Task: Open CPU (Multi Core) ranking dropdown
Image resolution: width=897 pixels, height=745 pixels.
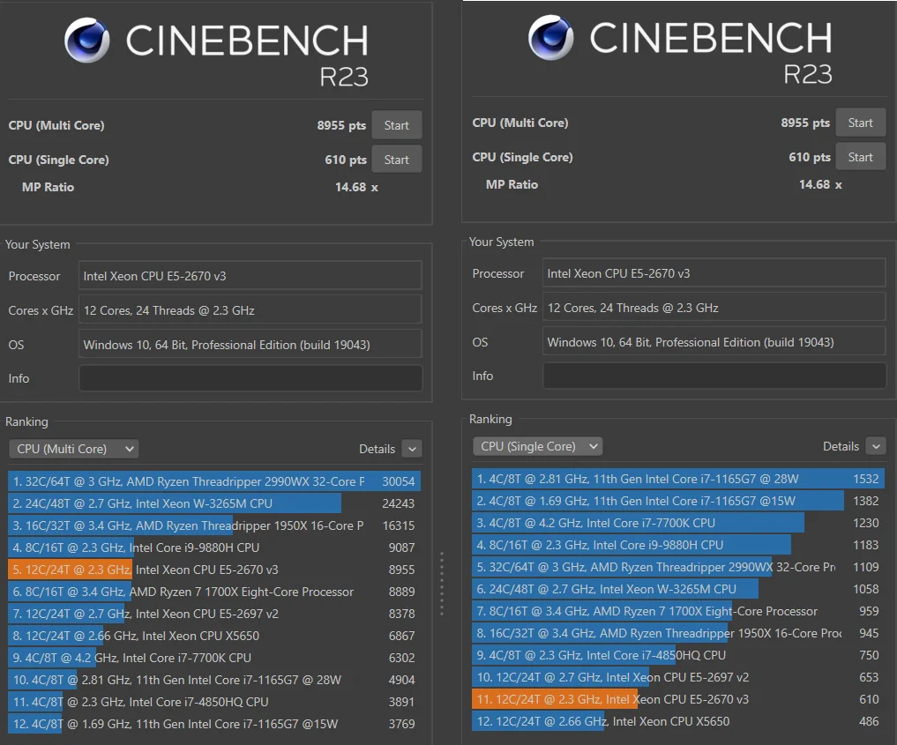Action: 73,449
